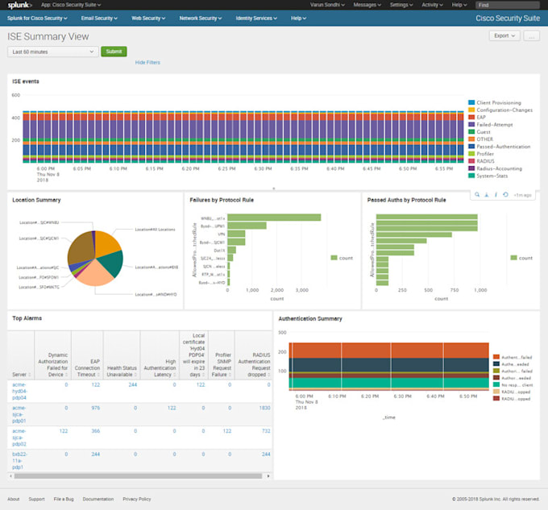Click Hide Filters link
This screenshot has height=510, width=548.
click(x=147, y=63)
